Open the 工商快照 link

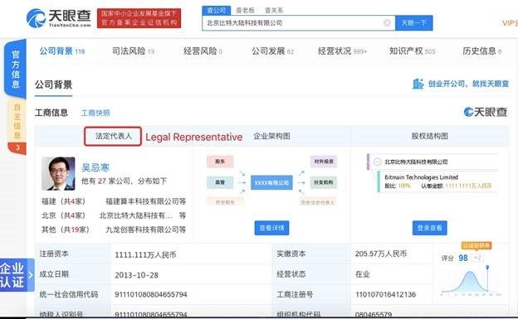(x=95, y=114)
